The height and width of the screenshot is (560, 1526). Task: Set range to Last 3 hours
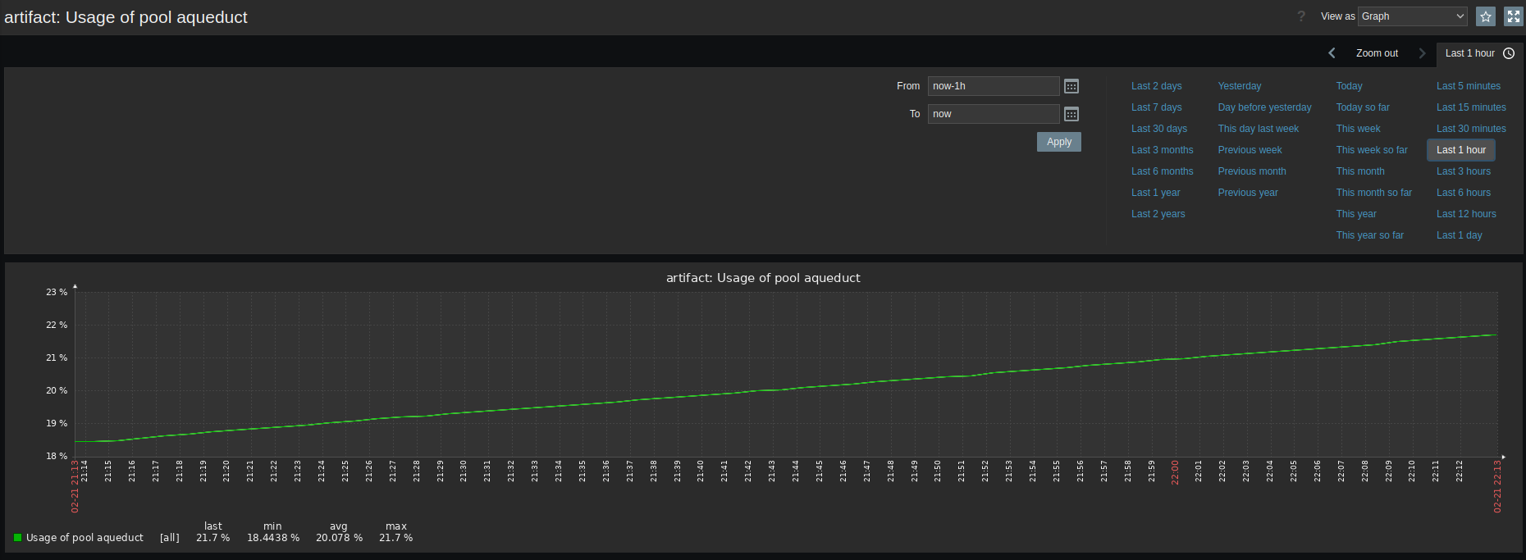1464,171
